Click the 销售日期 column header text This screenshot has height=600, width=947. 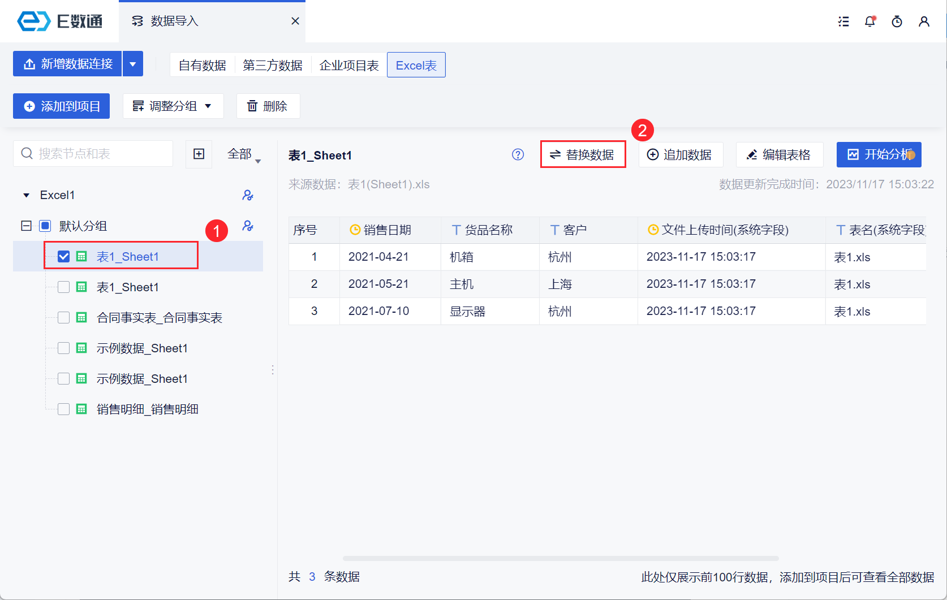(x=388, y=230)
